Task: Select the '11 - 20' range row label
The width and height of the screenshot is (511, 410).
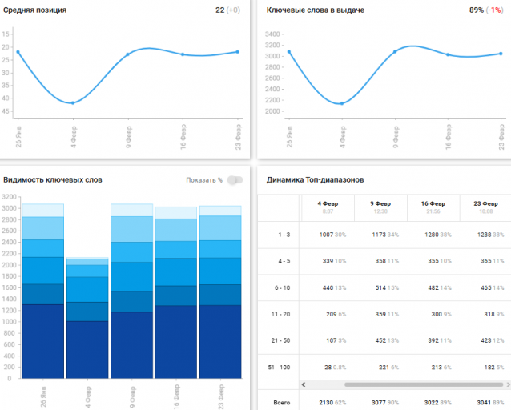Action: [x=280, y=314]
